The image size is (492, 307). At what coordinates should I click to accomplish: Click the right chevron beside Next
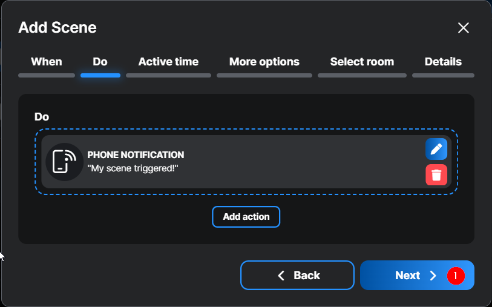tap(433, 276)
